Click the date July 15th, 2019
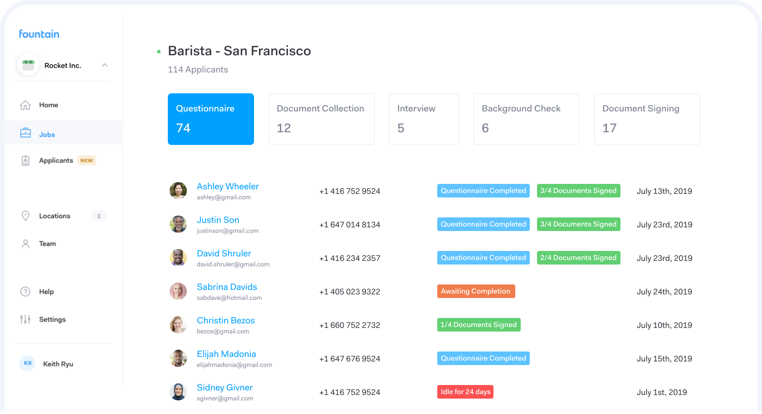This screenshot has width=762, height=414. coord(664,359)
